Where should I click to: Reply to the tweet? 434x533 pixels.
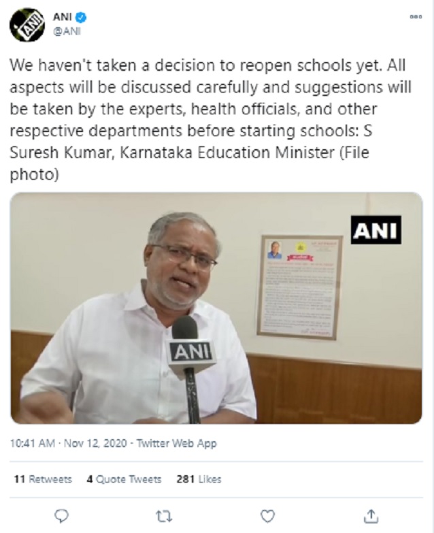pyautogui.click(x=62, y=515)
